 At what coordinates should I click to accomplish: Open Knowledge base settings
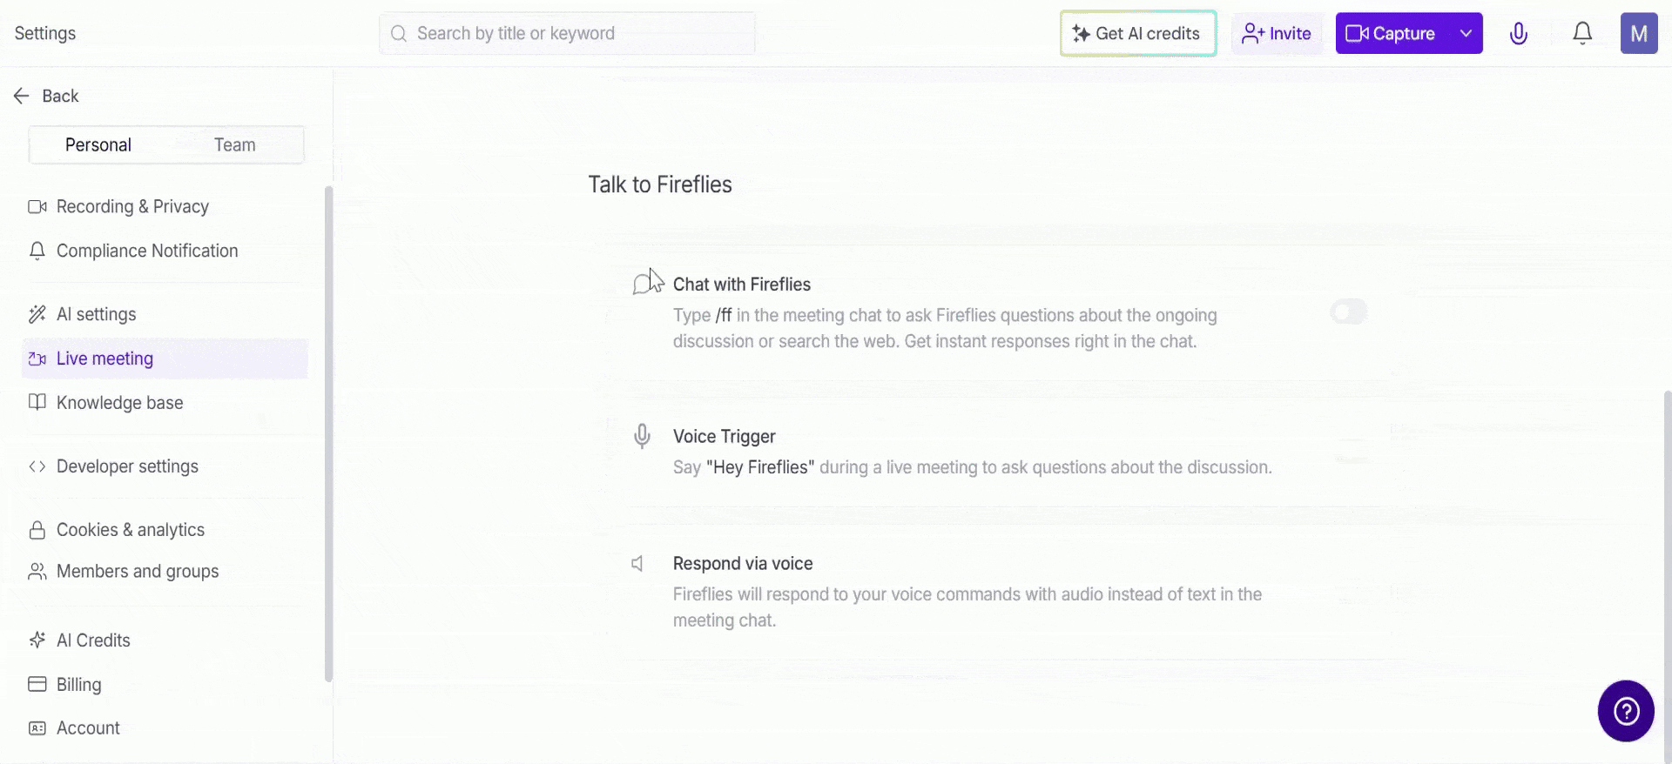[120, 403]
